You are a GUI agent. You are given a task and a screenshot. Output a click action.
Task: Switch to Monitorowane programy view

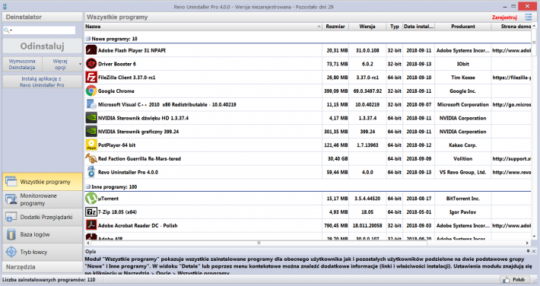(x=43, y=199)
